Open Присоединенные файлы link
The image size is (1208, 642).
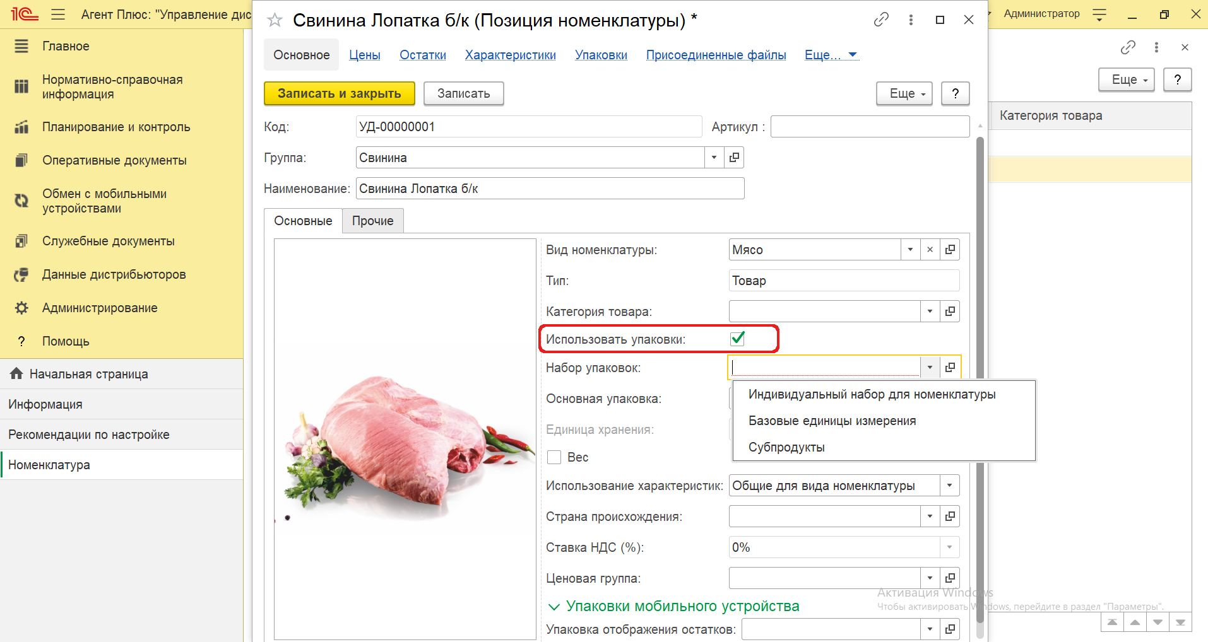(x=716, y=55)
